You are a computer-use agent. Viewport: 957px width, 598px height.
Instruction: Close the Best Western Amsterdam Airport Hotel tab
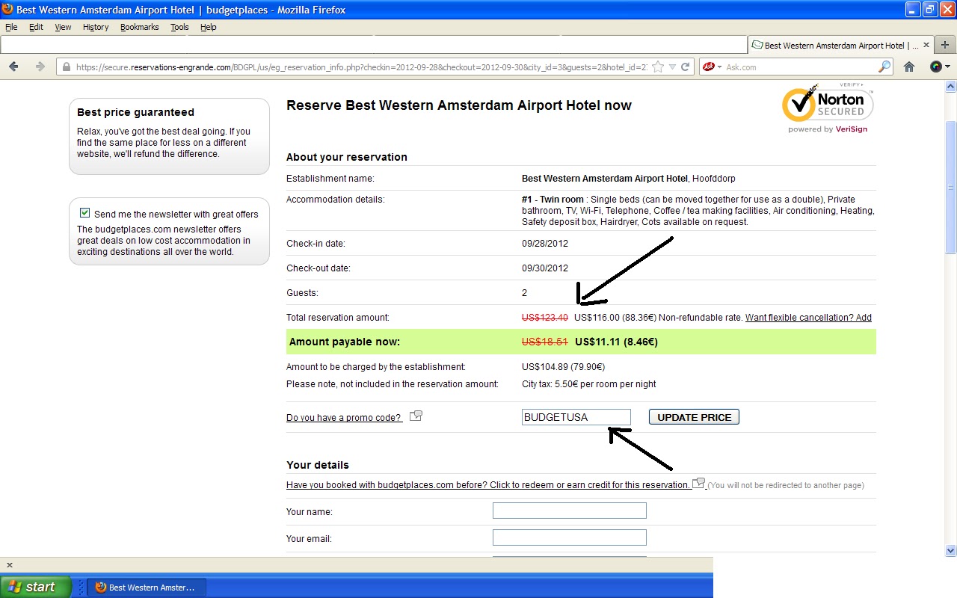(x=927, y=45)
